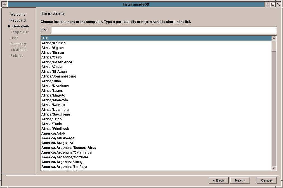The image size is (283, 188).
Task: Click the scrollbar up arrow
Action: pos(274,38)
